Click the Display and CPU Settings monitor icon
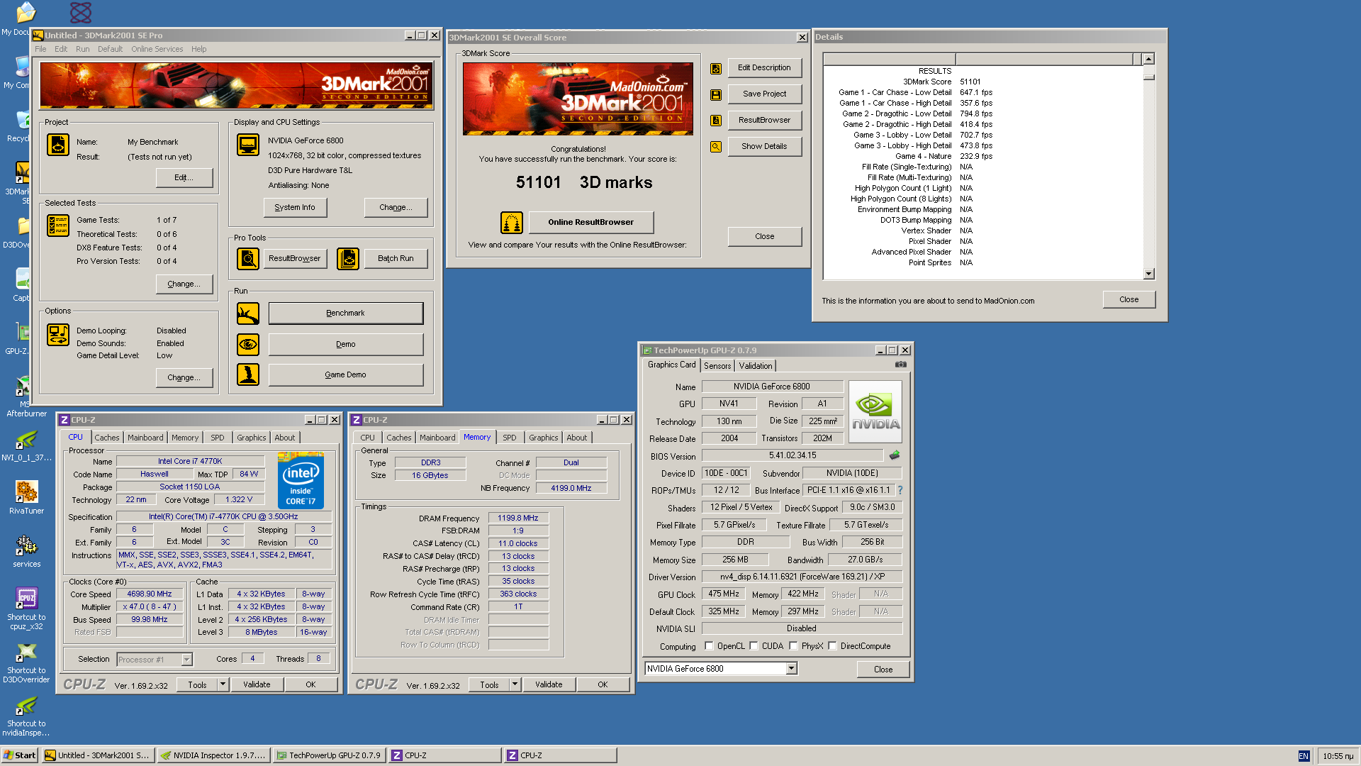Screen dimensions: 1361x766 (x=248, y=144)
